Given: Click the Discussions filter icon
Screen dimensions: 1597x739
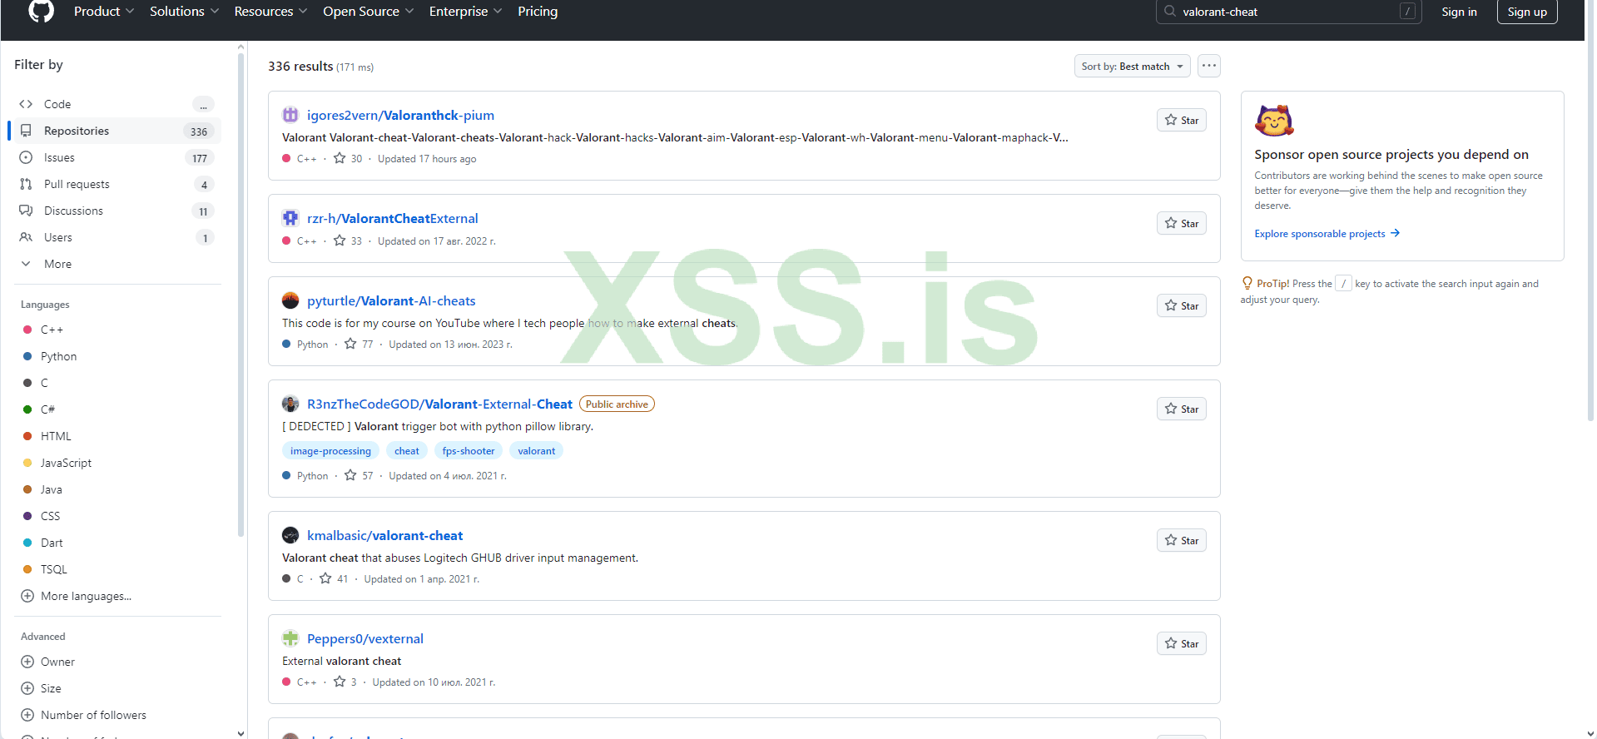Looking at the screenshot, I should 26,211.
